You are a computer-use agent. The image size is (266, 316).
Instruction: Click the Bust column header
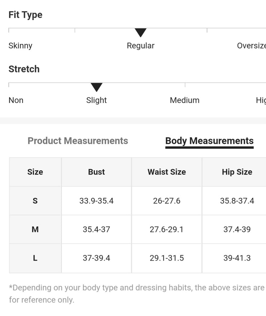pos(96,172)
